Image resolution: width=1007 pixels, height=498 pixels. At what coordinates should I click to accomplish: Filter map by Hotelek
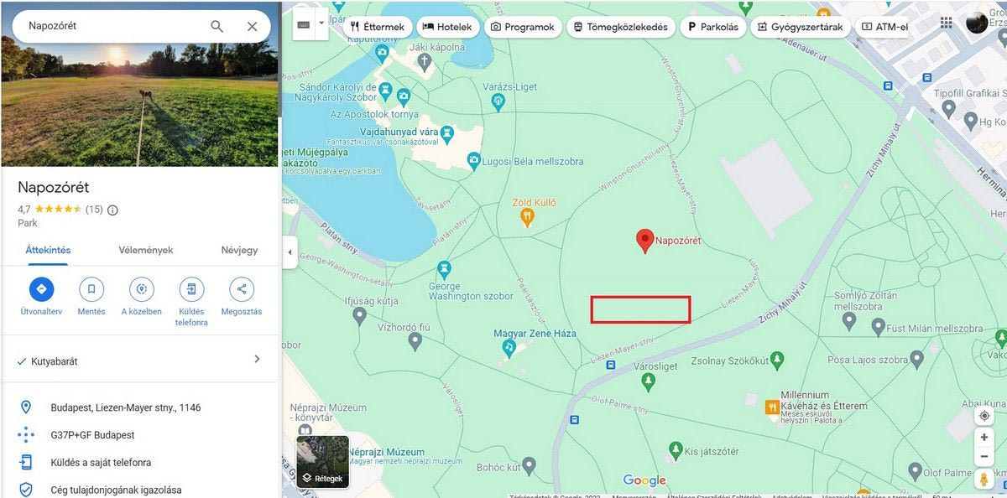click(x=447, y=27)
